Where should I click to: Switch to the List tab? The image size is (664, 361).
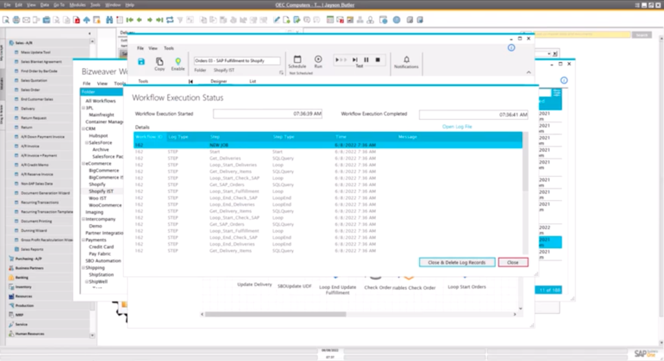coord(252,81)
